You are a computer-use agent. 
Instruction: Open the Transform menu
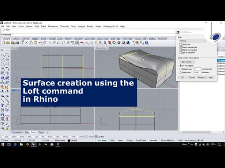[64, 26]
